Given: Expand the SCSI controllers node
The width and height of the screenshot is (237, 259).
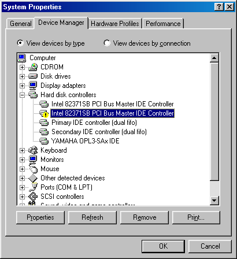Looking at the screenshot, I should [22, 197].
